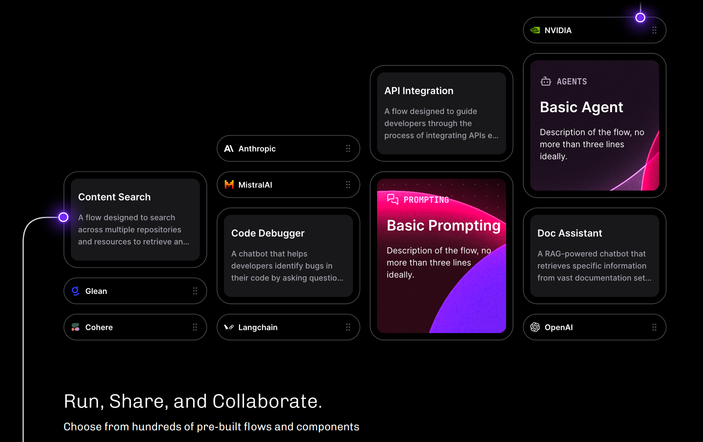Click the purple node beside Content Search

(64, 217)
